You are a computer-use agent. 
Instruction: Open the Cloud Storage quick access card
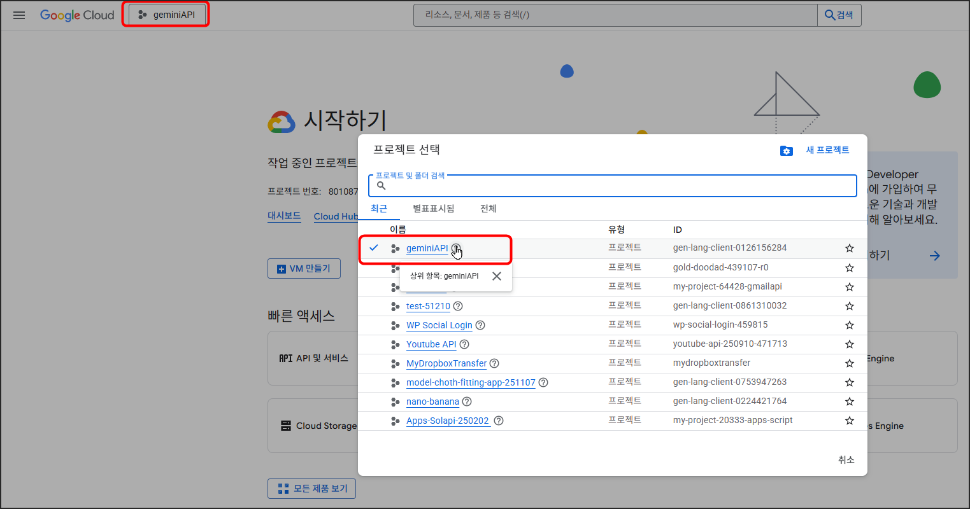pos(313,426)
